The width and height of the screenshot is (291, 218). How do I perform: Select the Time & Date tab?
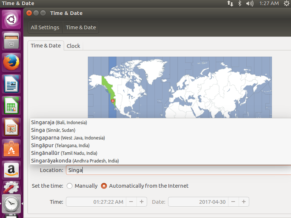(46, 46)
